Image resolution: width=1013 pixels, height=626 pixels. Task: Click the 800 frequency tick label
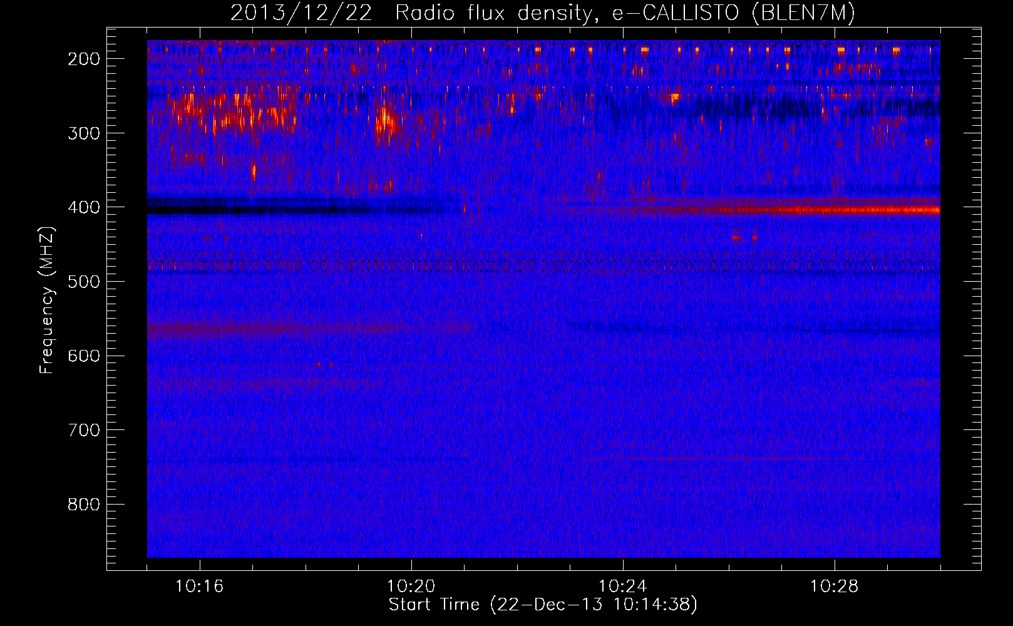(x=84, y=505)
